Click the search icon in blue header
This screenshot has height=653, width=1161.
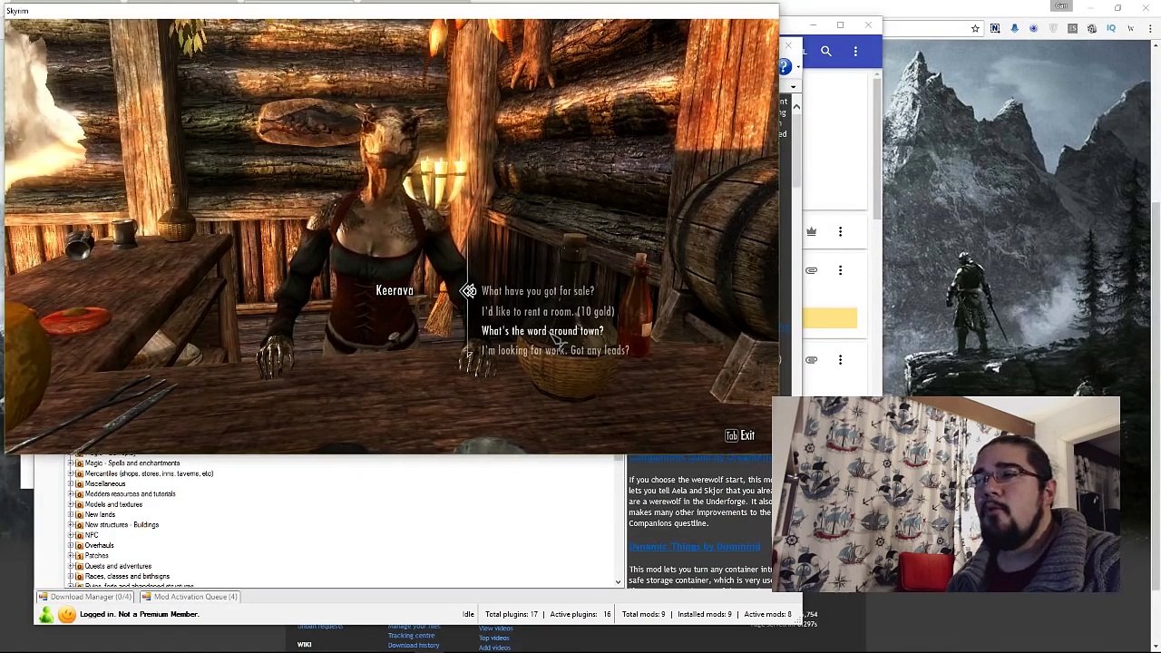pyautogui.click(x=826, y=52)
